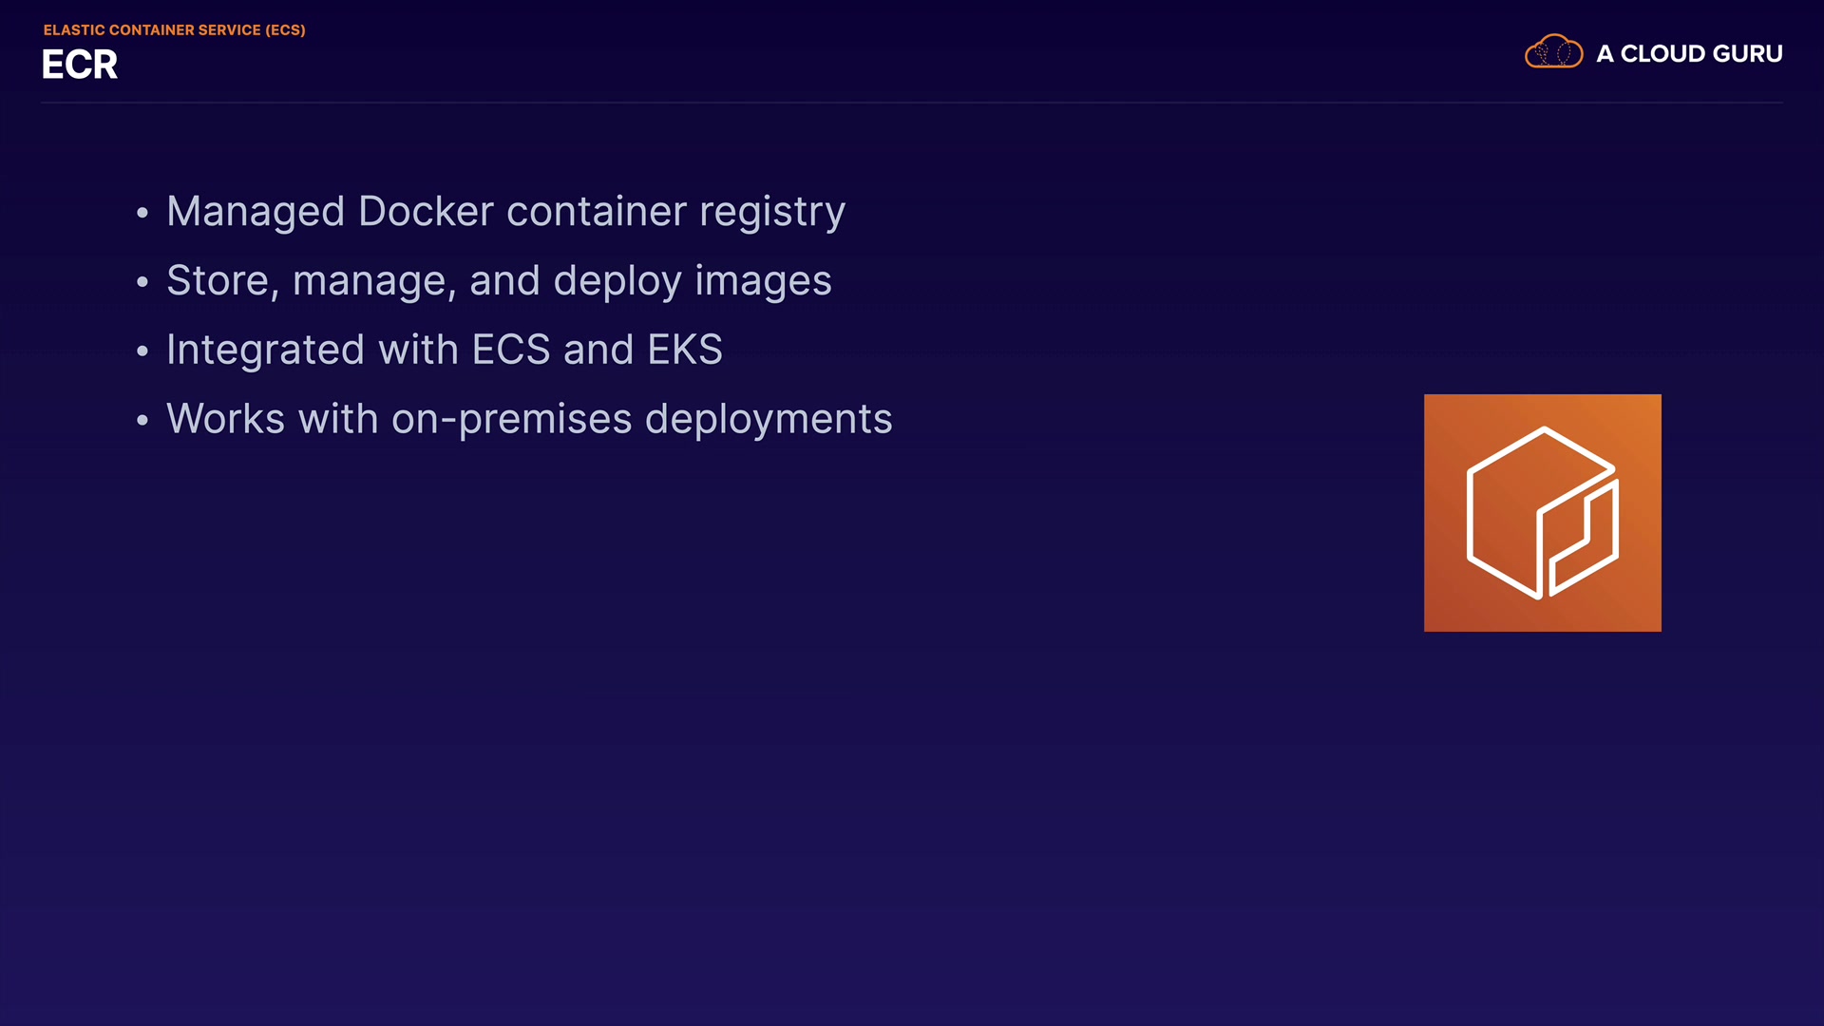1824x1026 pixels.
Task: Click the bullet dot before Store, manage
Action: (142, 282)
